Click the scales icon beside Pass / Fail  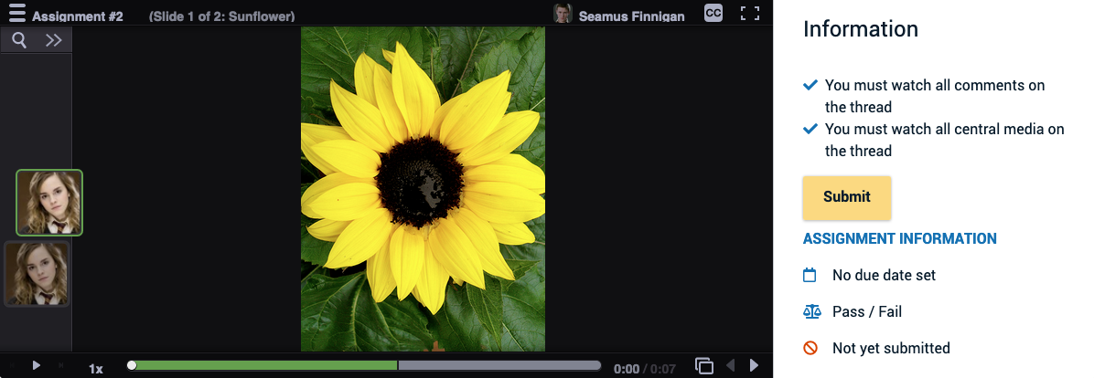[811, 311]
